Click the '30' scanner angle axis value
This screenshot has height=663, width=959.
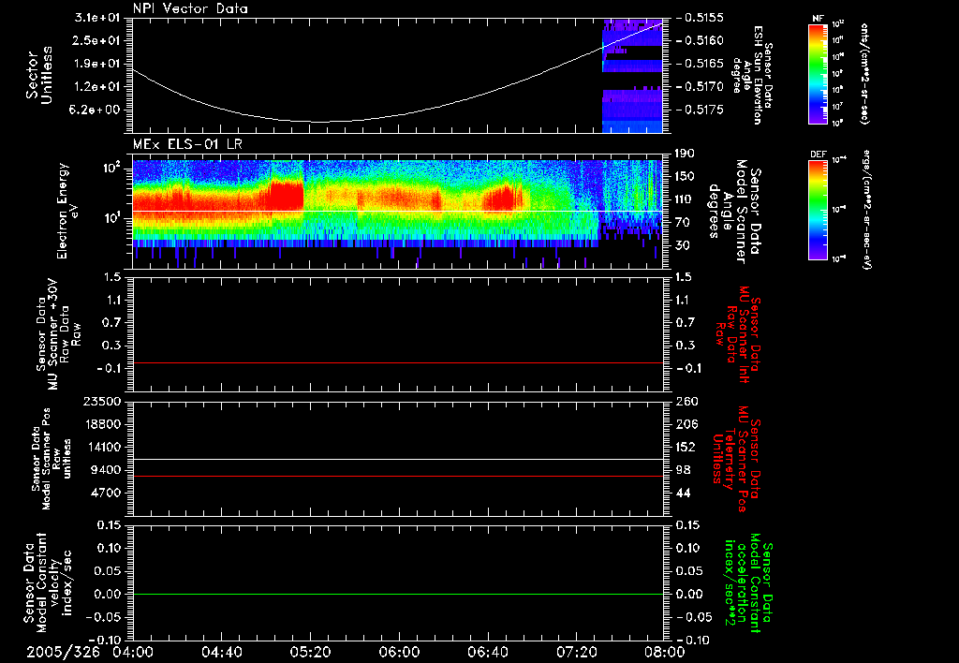tap(683, 245)
